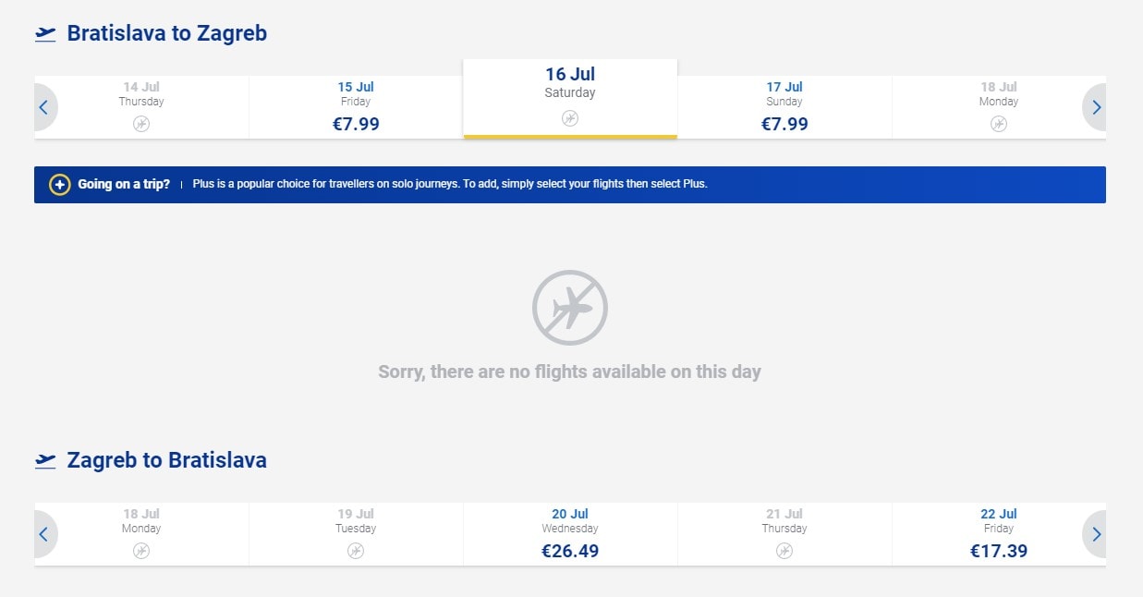Show later outbound dates with right arrow
This screenshot has height=597, width=1143.
pyautogui.click(x=1097, y=107)
